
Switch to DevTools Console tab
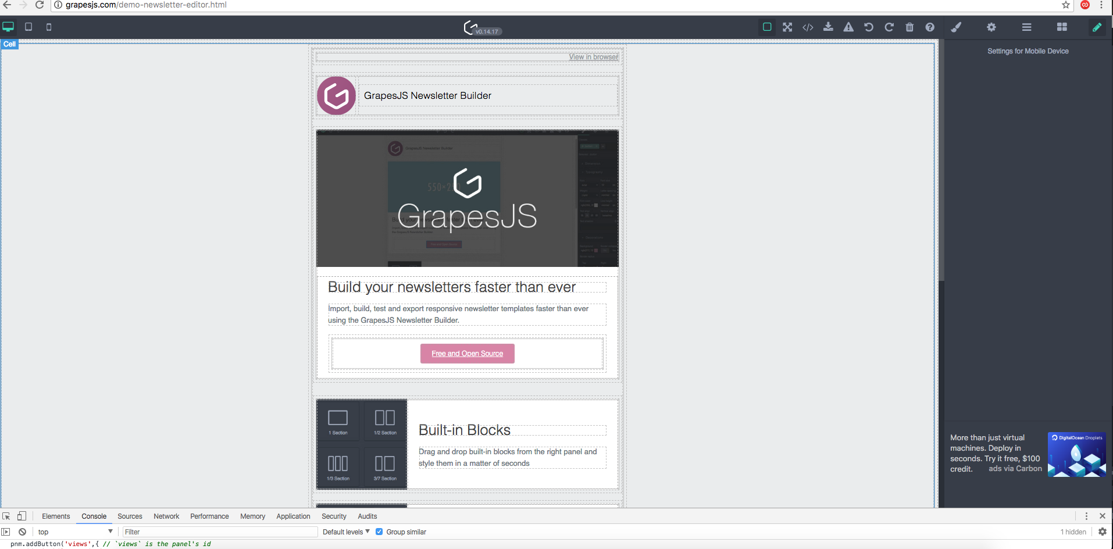(94, 516)
